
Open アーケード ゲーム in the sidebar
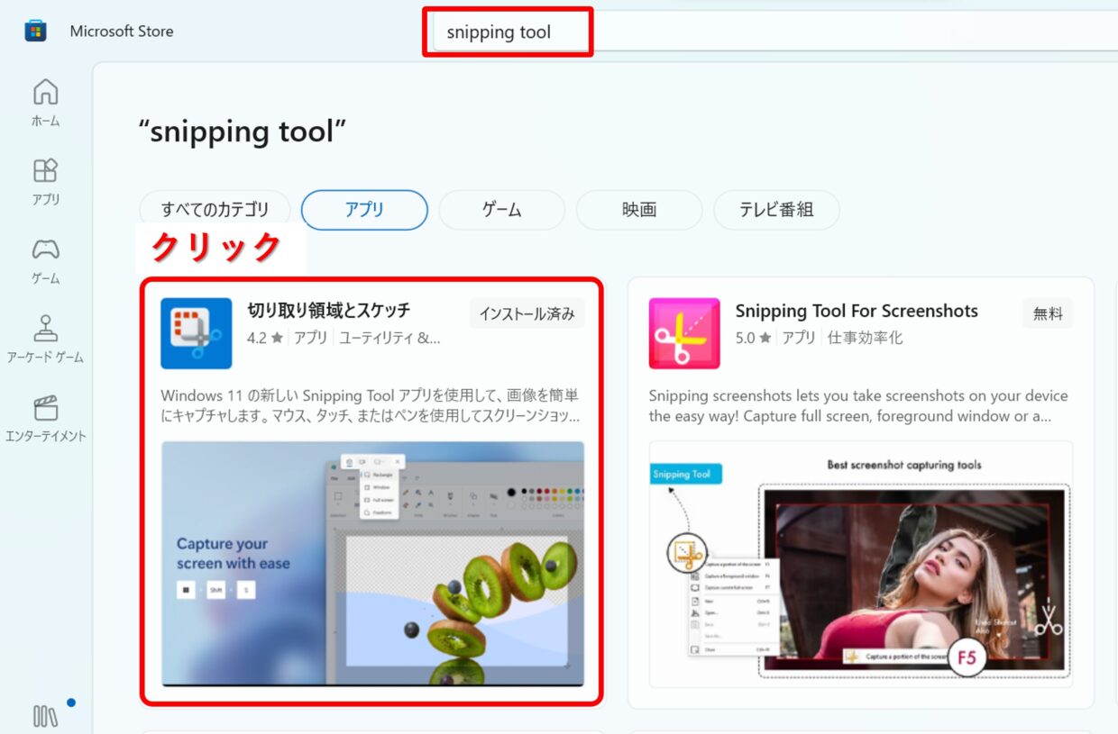(45, 340)
